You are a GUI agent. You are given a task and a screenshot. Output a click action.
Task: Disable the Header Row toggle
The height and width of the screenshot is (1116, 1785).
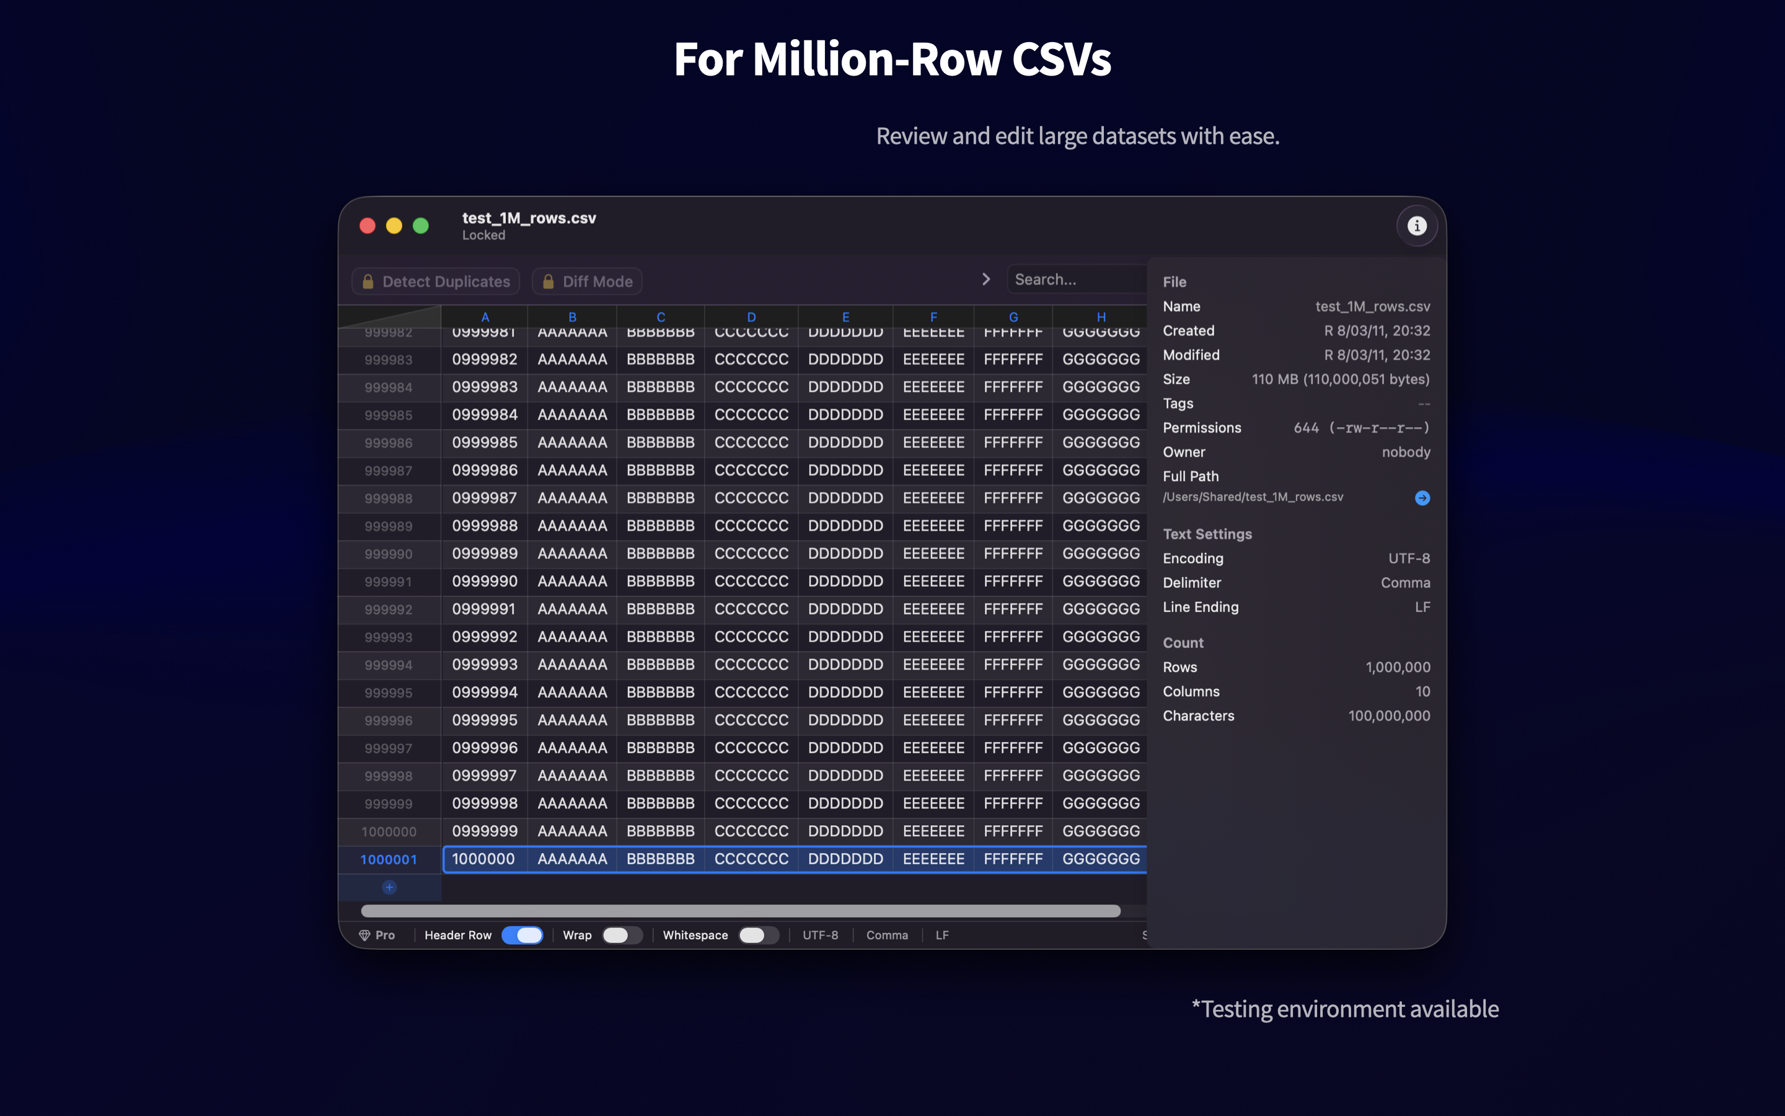pyautogui.click(x=523, y=934)
